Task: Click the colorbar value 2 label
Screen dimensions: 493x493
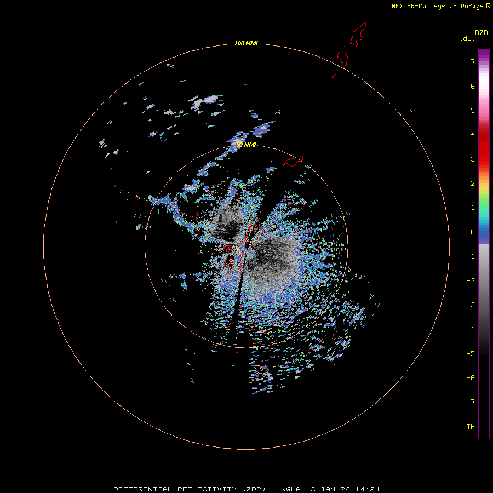Action: [x=473, y=184]
